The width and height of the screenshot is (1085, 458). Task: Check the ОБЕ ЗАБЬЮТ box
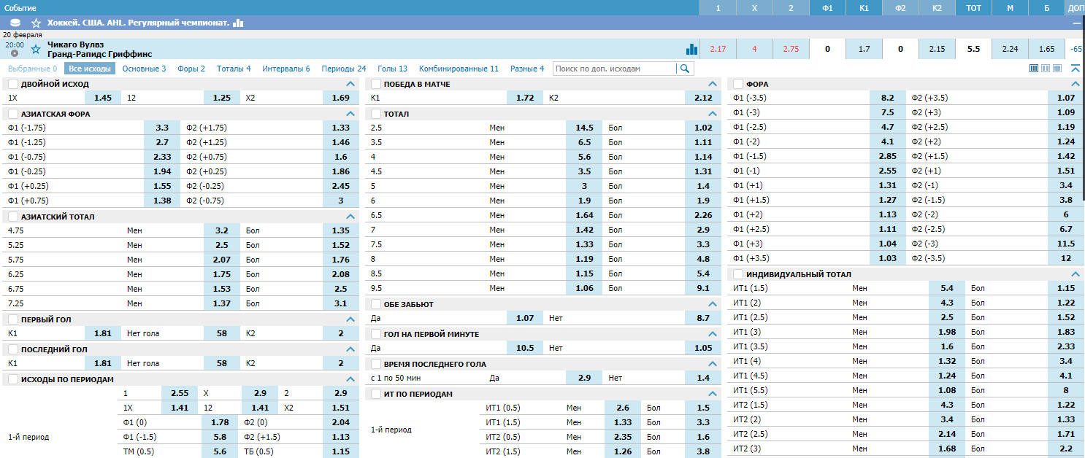click(x=376, y=304)
